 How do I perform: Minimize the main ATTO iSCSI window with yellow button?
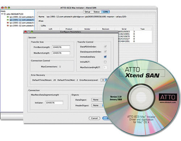5,8
